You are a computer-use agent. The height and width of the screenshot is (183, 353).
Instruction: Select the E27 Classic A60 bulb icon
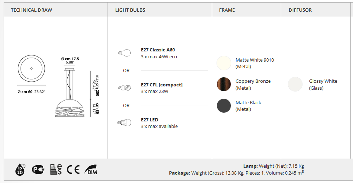coord(124,53)
